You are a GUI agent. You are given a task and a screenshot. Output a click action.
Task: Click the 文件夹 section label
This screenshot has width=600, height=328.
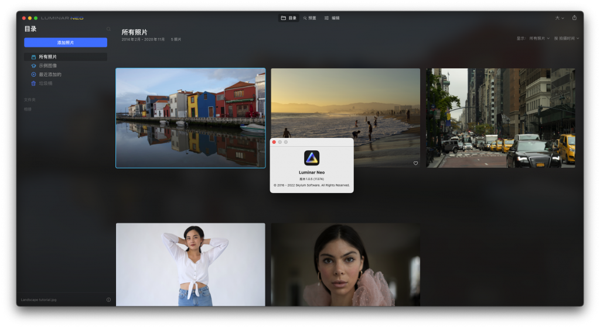coord(29,99)
